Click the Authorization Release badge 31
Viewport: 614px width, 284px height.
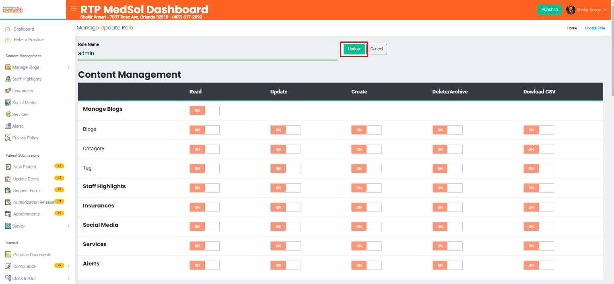59,201
